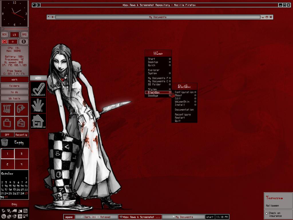Expand the Configuration submenu in BlackBox menu
Image resolution: width=293 pixels, height=220 pixels.
click(184, 92)
